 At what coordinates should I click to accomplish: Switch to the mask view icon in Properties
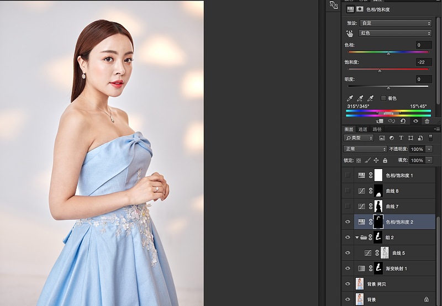pos(360,9)
